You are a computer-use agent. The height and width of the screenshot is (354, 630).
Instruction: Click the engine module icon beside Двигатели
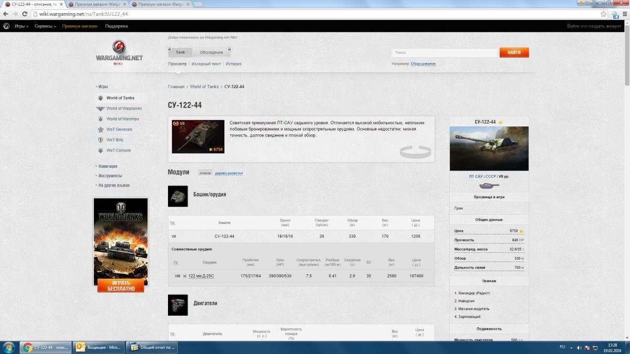[x=178, y=305]
